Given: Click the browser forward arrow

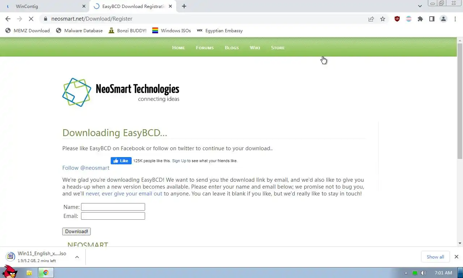Looking at the screenshot, I should (20, 19).
